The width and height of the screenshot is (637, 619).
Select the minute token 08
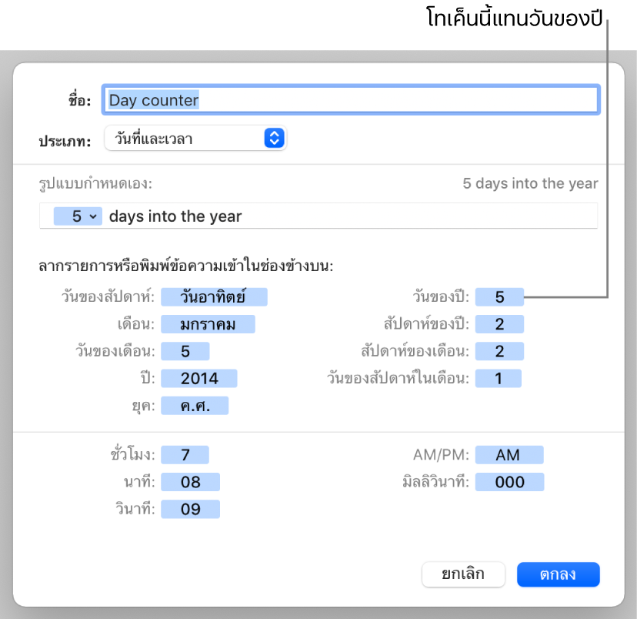point(191,482)
